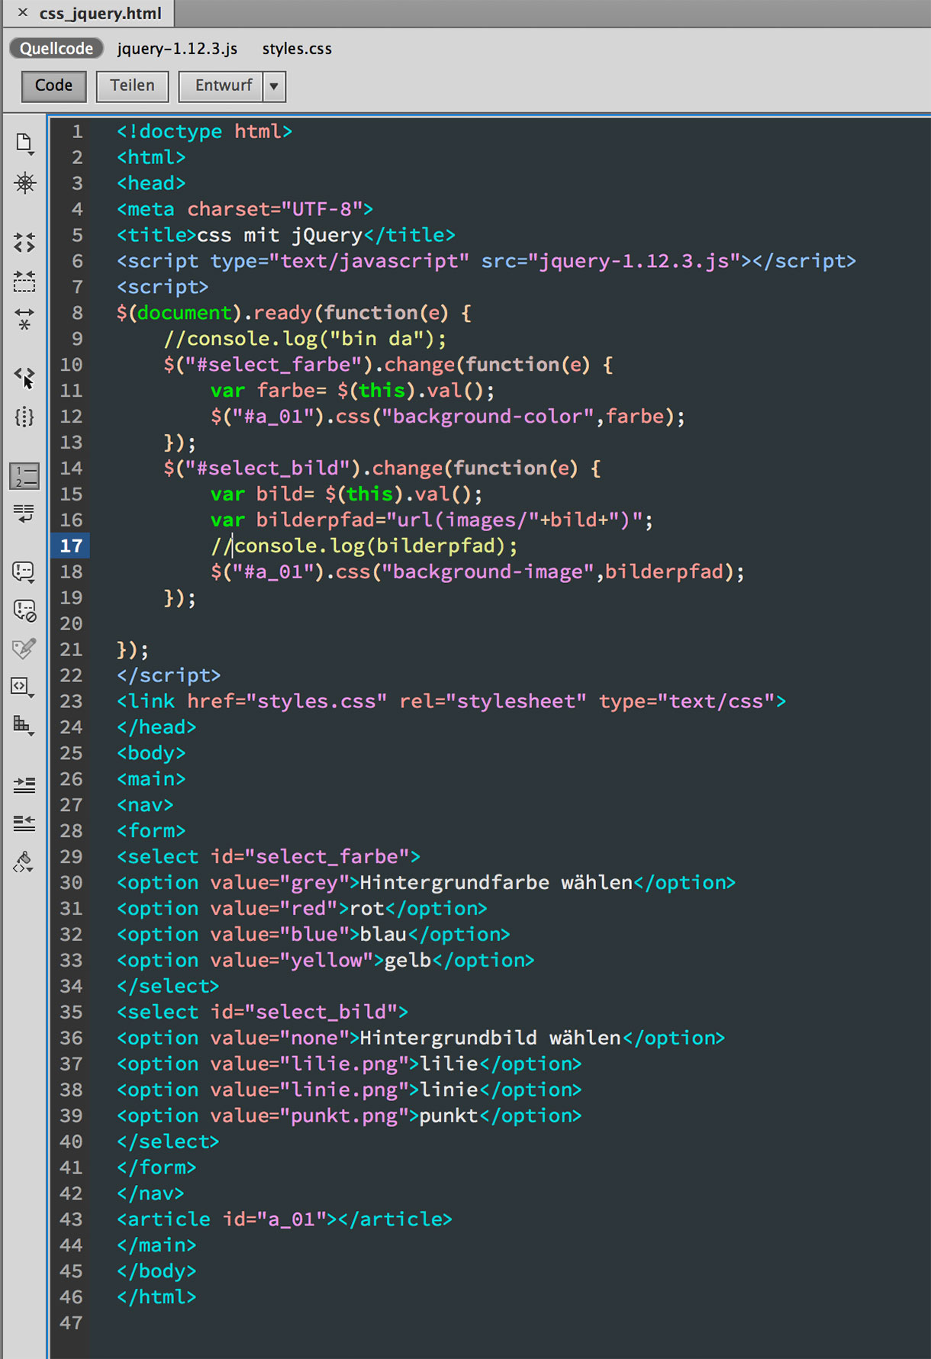Click line number 47 in gutter

pyautogui.click(x=71, y=1322)
